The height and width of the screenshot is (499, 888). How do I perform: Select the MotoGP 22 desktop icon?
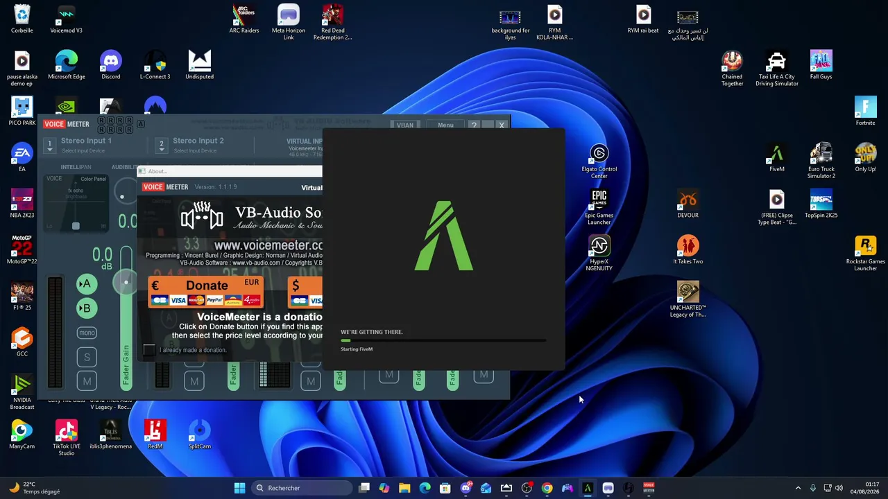pyautogui.click(x=22, y=250)
